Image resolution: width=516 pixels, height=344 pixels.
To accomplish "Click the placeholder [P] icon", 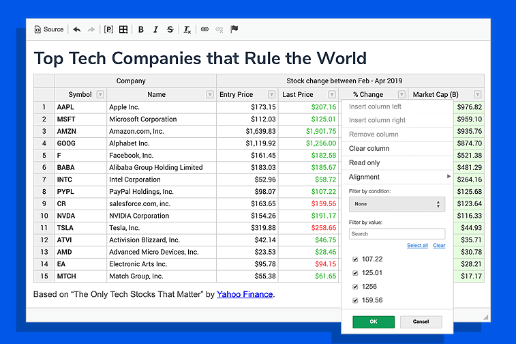I will click(x=108, y=29).
